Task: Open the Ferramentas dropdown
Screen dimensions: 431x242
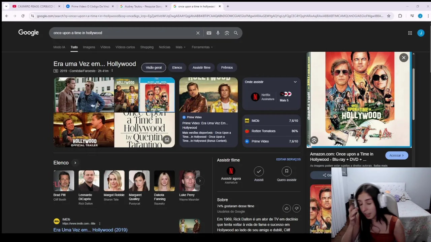Action: [202, 47]
